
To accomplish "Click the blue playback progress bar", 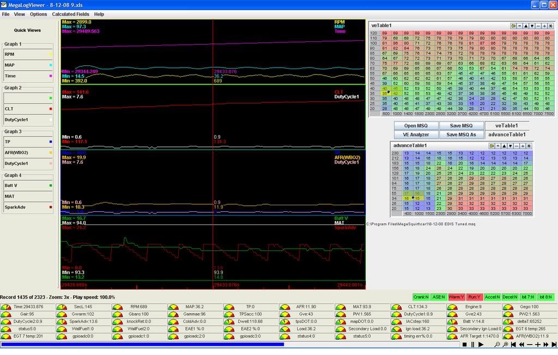I will click(142, 344).
